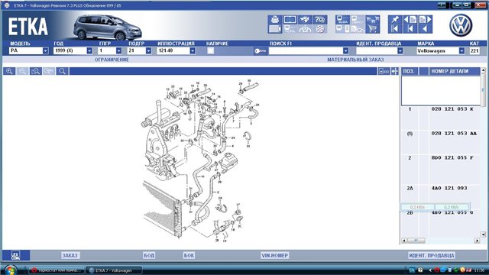Go to next page illustration icon
This screenshot has height=275, width=489.
click(426, 19)
